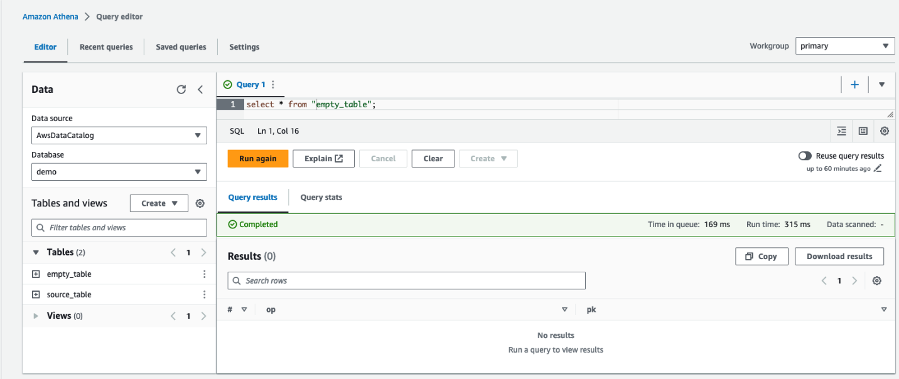
Task: Download the query results
Action: coord(839,256)
